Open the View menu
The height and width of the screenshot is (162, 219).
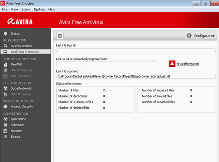(14, 10)
